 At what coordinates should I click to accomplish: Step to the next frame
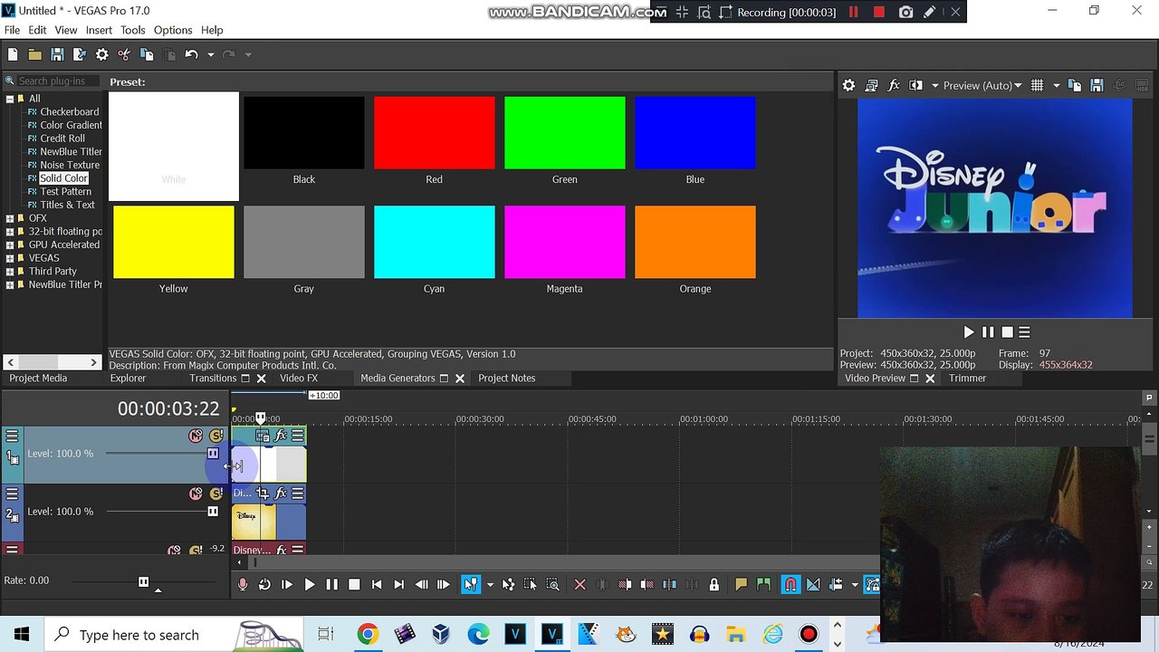(444, 585)
